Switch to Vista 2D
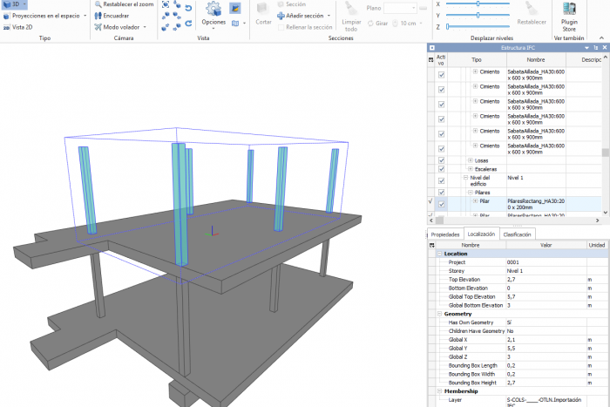 (22, 27)
